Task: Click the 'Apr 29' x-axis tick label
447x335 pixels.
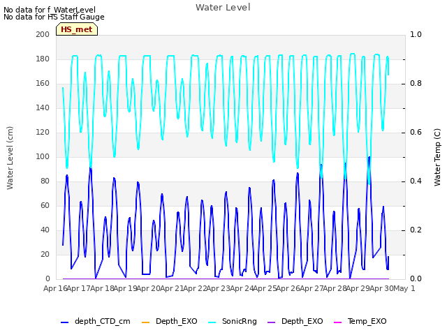Action: click(358, 288)
